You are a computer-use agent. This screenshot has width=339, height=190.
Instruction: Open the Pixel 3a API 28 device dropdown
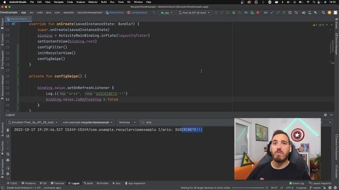(x=194, y=13)
